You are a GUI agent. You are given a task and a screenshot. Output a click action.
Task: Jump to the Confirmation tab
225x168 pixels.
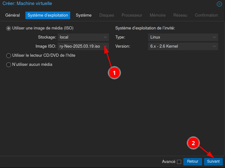[206, 15]
